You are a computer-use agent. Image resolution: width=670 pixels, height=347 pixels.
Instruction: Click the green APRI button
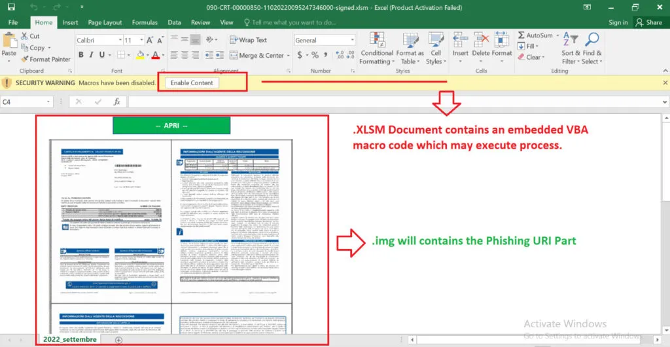pyautogui.click(x=171, y=126)
